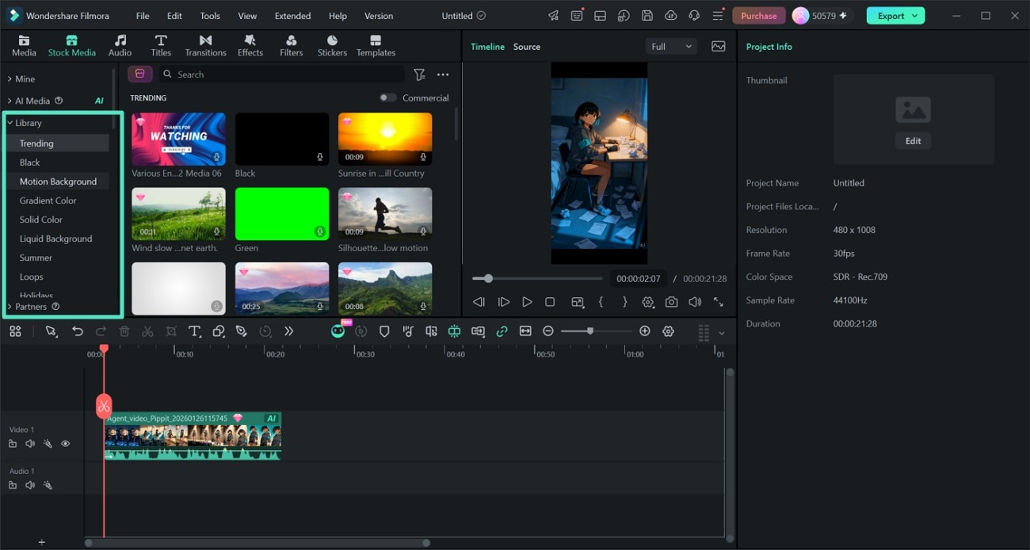Select the Gradient Color category
1030x550 pixels.
click(48, 201)
